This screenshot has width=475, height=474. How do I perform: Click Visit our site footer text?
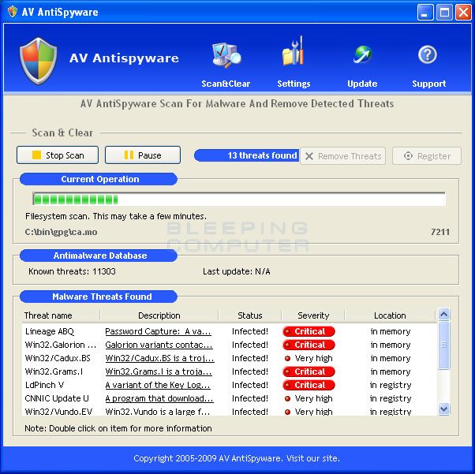[x=313, y=458]
